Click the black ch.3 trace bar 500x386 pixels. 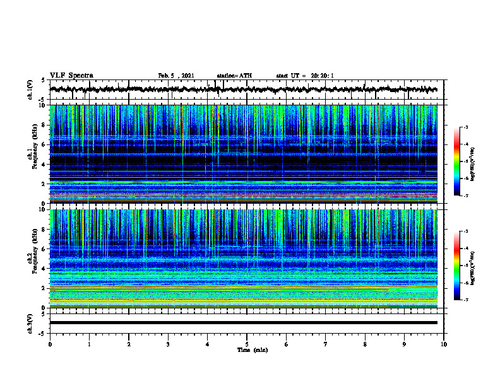[x=243, y=323]
